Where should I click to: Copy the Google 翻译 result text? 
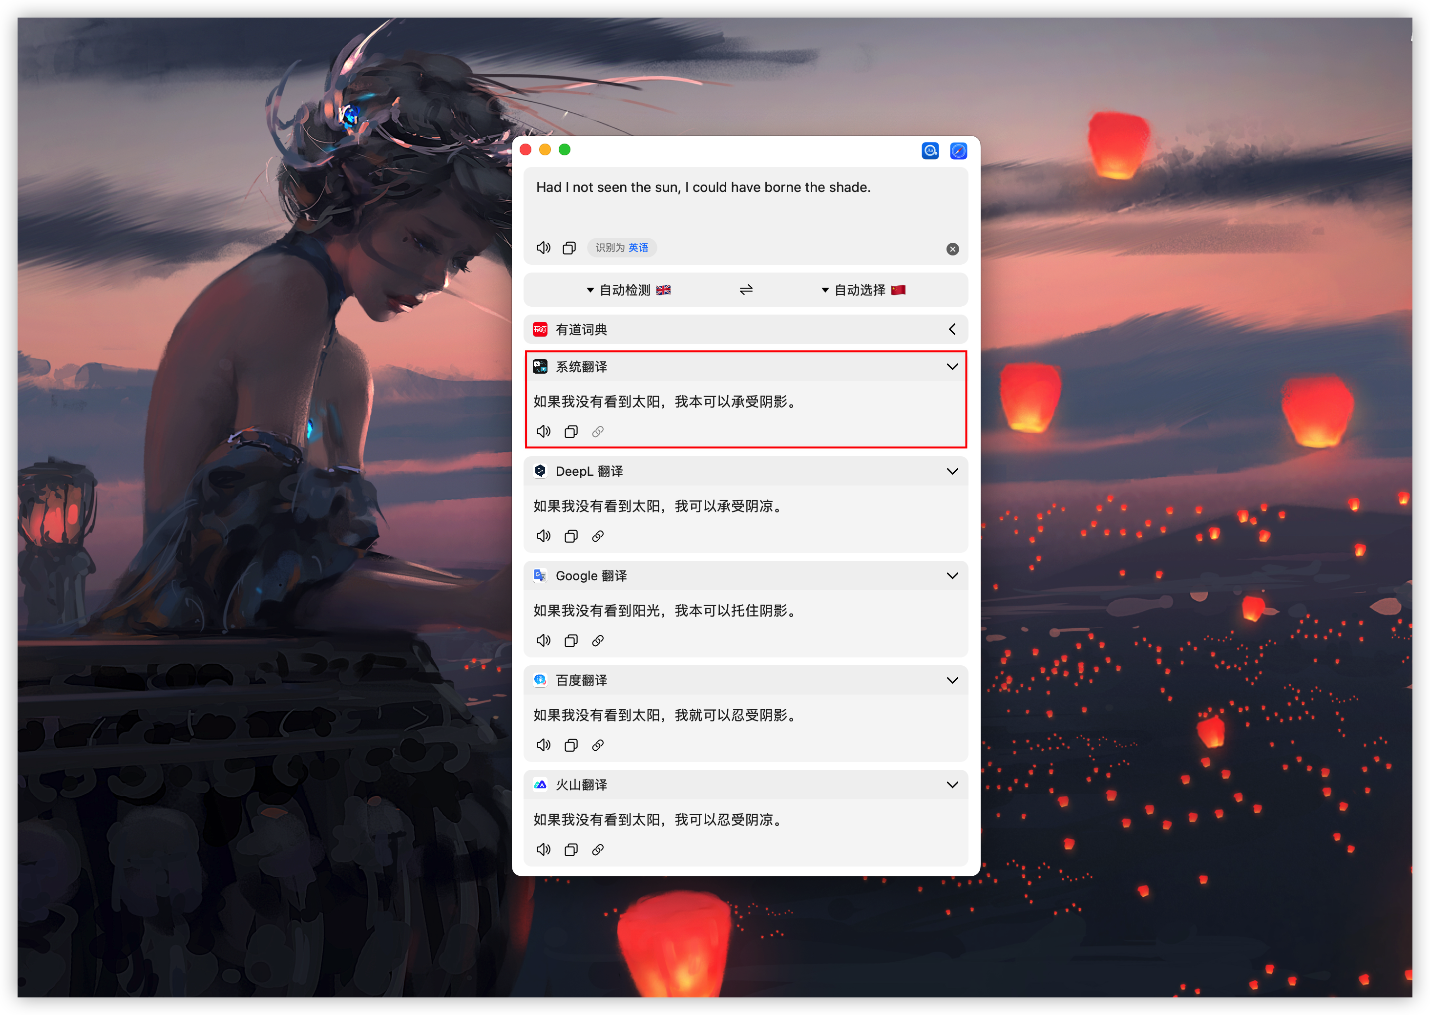click(x=570, y=641)
